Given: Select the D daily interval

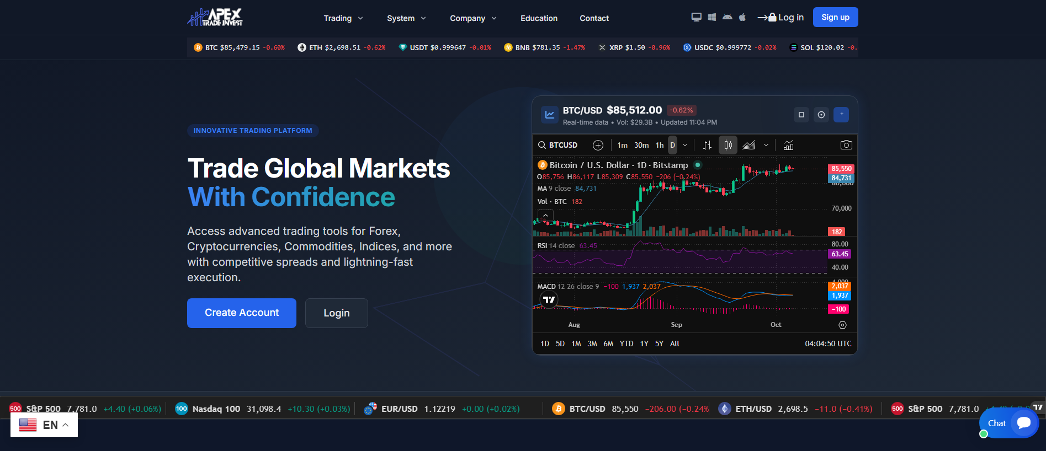Looking at the screenshot, I should tap(672, 145).
